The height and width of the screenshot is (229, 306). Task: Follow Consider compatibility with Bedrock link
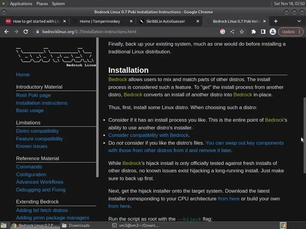pos(149,135)
